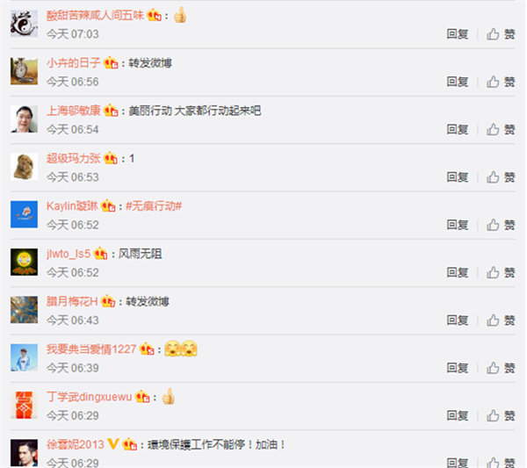Click 回复 on 丁学武dingxuewu's comment
Image resolution: width=527 pixels, height=468 pixels.
pyautogui.click(x=457, y=415)
